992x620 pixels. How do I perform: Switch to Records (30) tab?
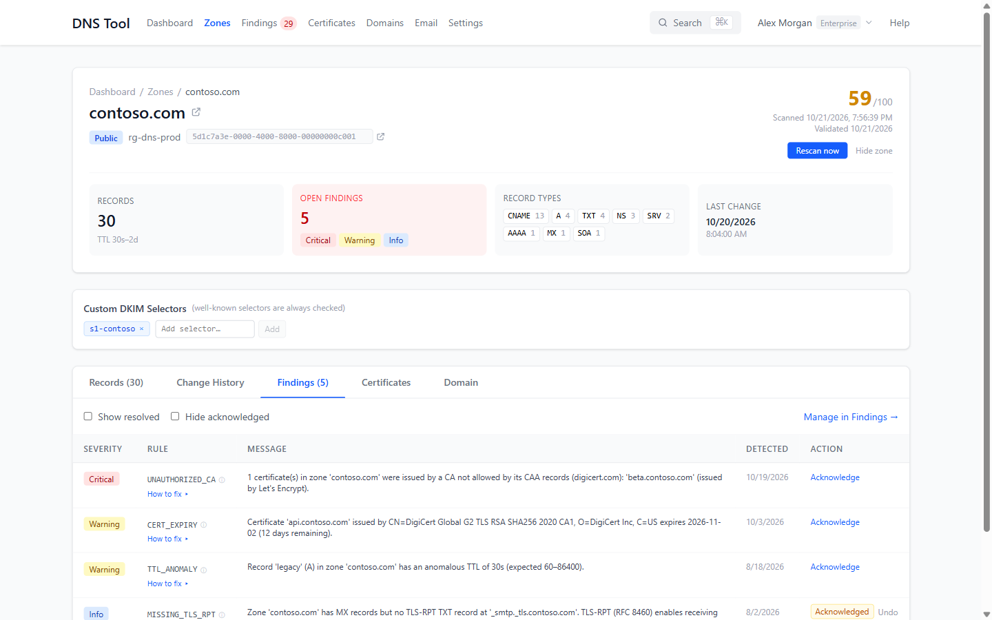click(x=116, y=382)
